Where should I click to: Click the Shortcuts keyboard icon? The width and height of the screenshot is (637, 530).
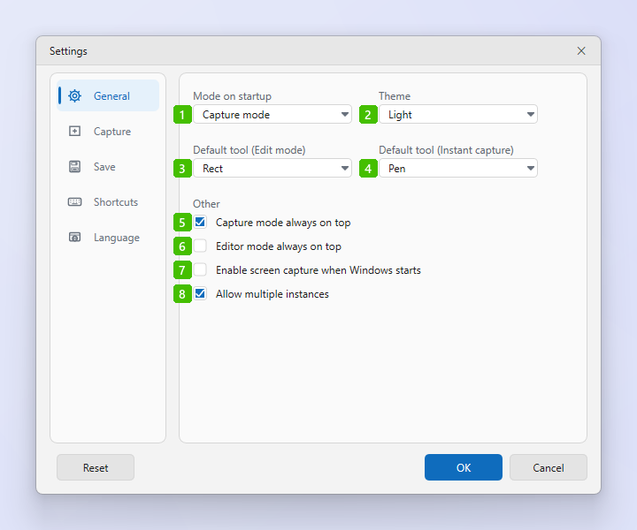point(74,201)
